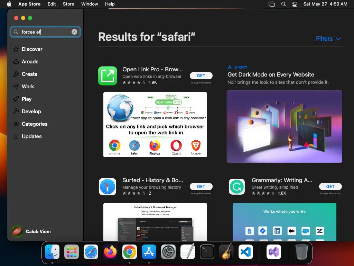
Task: View the Open Link Pro screenshot preview
Action: pyautogui.click(x=155, y=125)
